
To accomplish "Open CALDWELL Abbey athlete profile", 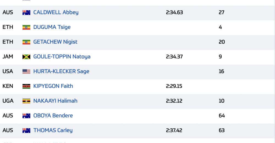I will click(x=56, y=12).
